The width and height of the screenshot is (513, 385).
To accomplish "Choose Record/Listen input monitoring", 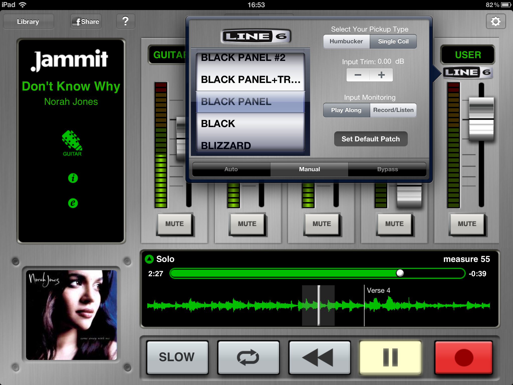I will tap(393, 110).
